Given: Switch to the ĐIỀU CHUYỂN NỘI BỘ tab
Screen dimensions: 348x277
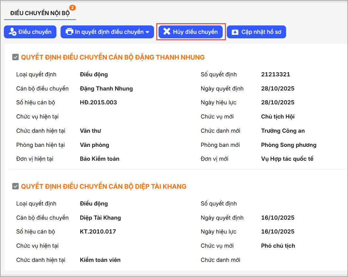Looking at the screenshot, I should (x=40, y=13).
